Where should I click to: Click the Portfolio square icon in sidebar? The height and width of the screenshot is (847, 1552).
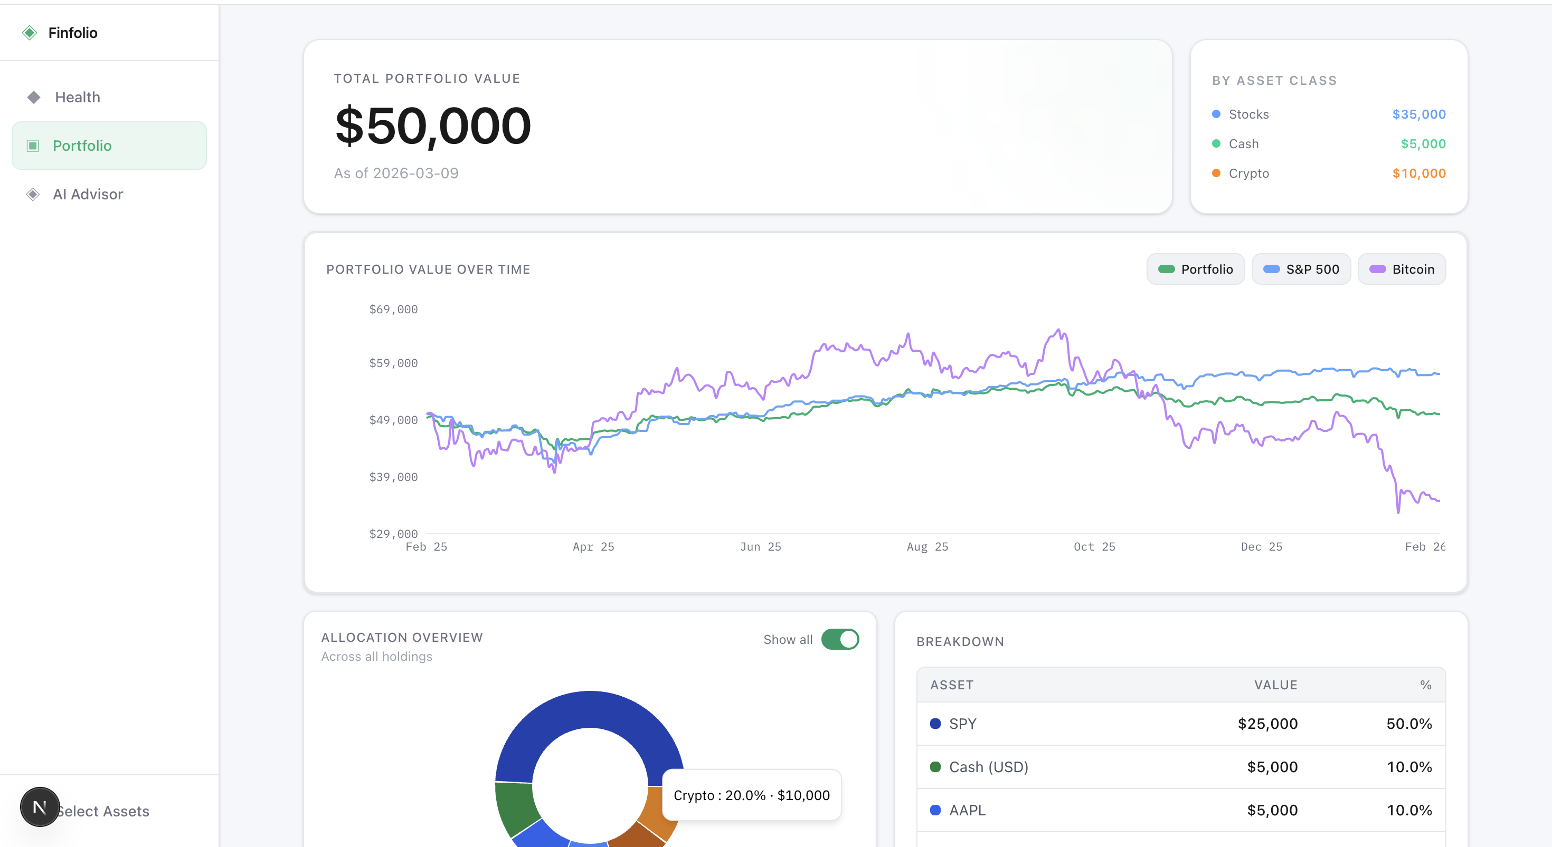(33, 145)
